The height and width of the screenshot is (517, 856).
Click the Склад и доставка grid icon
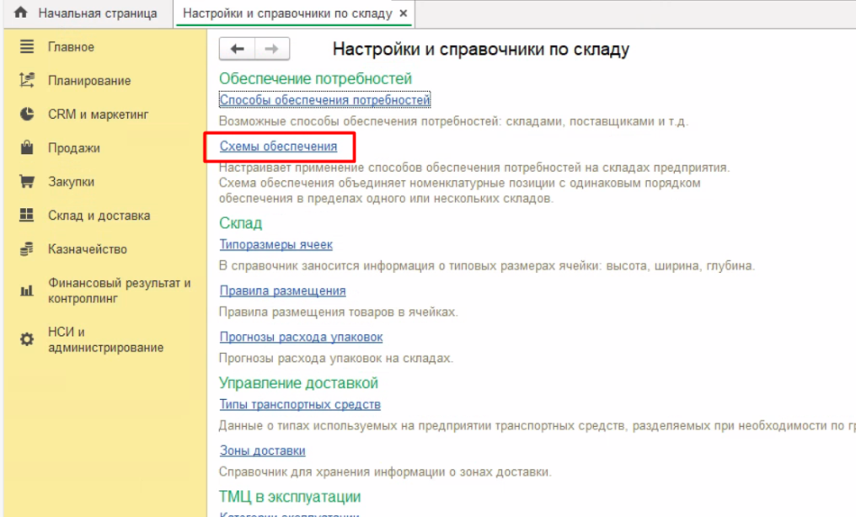click(x=27, y=216)
